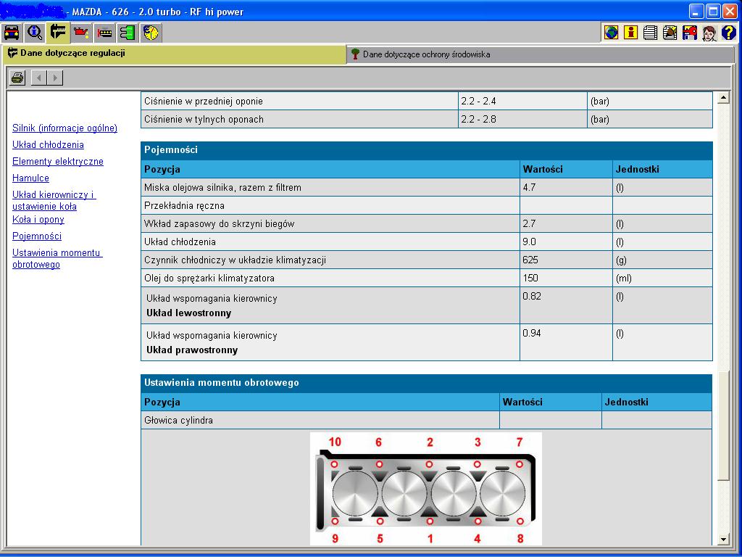This screenshot has height=557, width=742.
Task: Click the car vehicle selection icon
Action: [x=12, y=33]
